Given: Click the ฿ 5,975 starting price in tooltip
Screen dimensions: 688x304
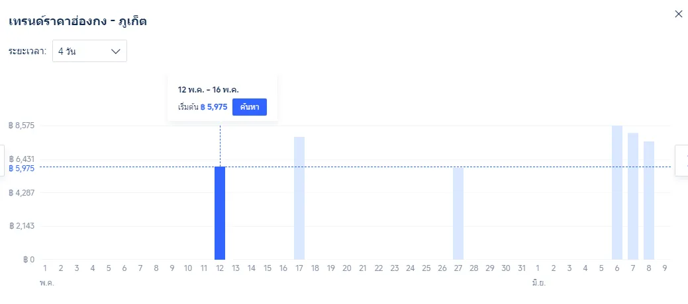Looking at the screenshot, I should [214, 107].
